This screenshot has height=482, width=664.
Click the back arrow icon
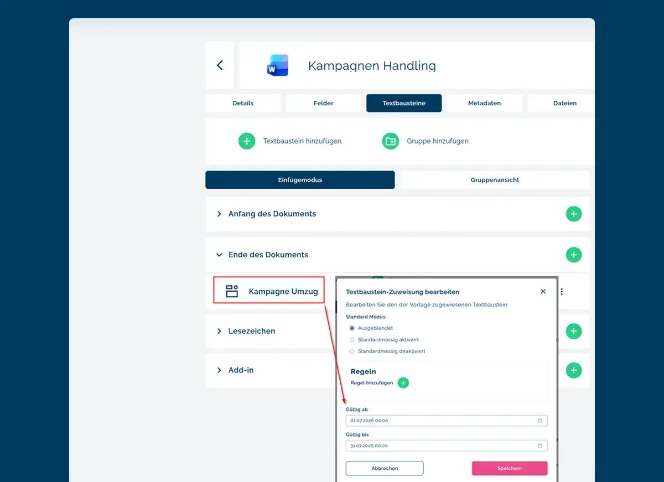point(220,65)
